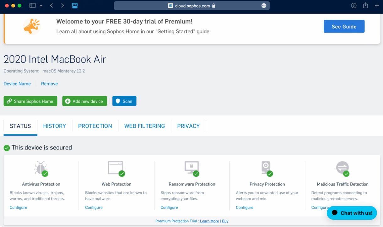Click the Add new device button

pyautogui.click(x=84, y=101)
